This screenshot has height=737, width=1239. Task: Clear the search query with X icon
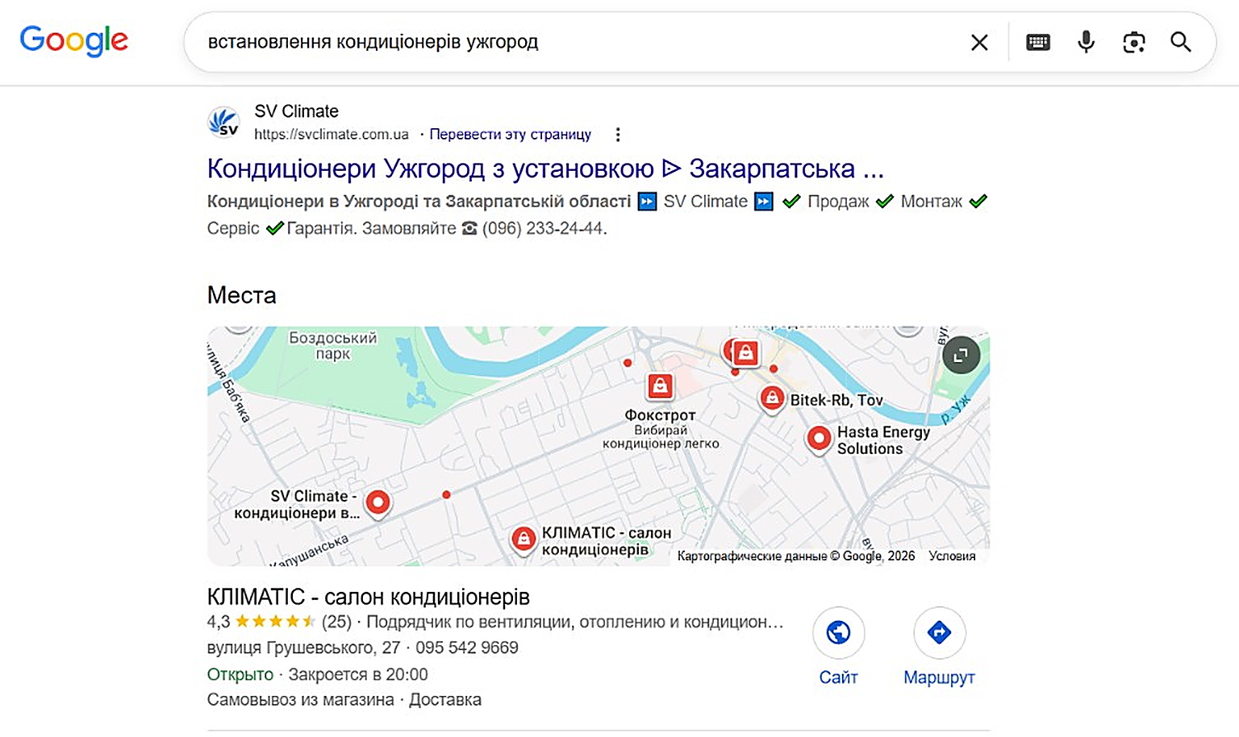pyautogui.click(x=979, y=43)
